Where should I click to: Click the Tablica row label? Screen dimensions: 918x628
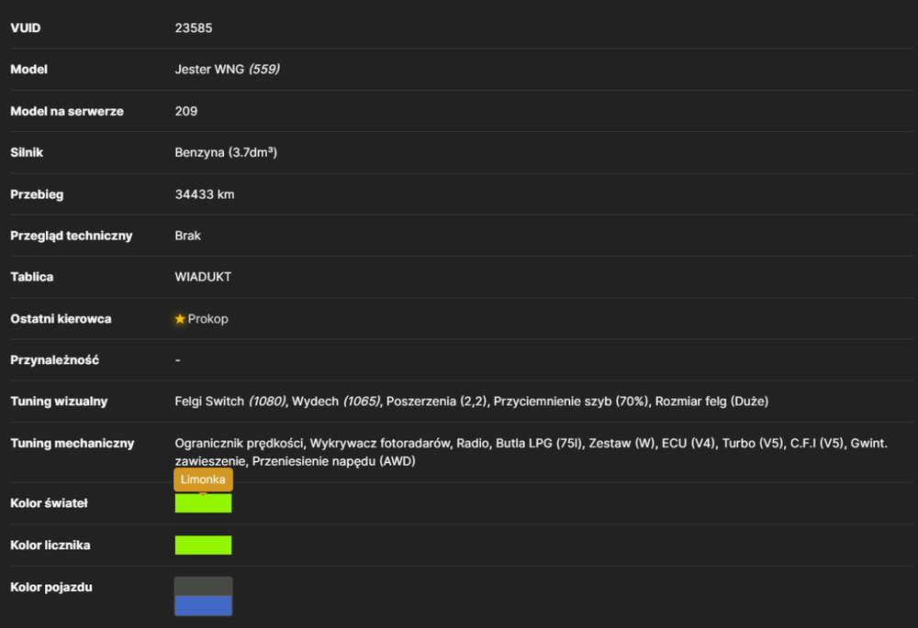31,277
